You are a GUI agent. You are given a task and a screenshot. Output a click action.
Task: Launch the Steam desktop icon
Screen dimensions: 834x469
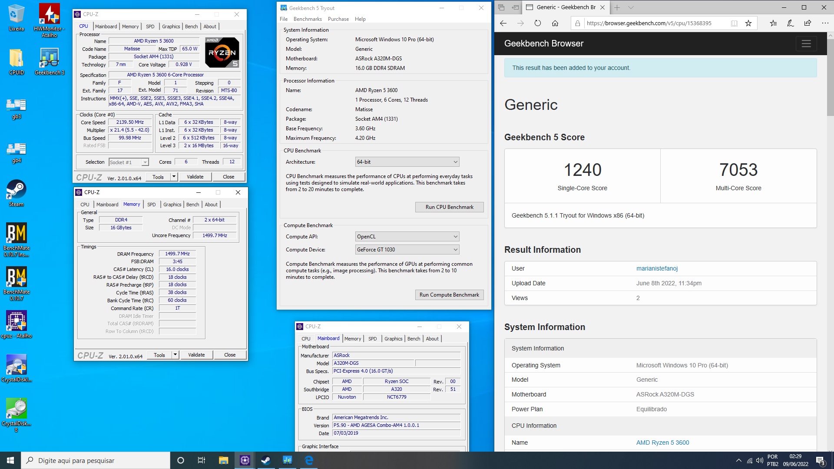tap(16, 193)
